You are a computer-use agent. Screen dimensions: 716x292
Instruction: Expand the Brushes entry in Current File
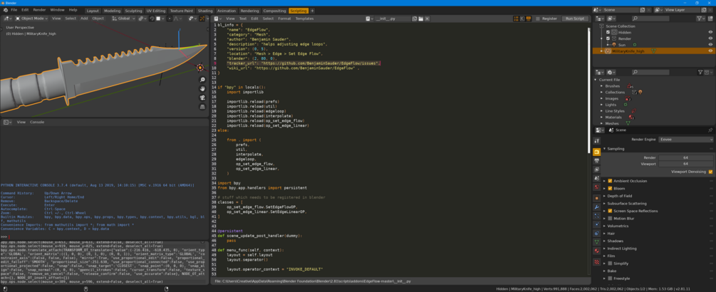pyautogui.click(x=602, y=85)
